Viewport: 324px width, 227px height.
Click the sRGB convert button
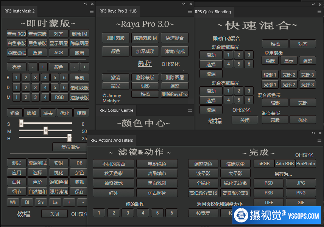(264, 163)
